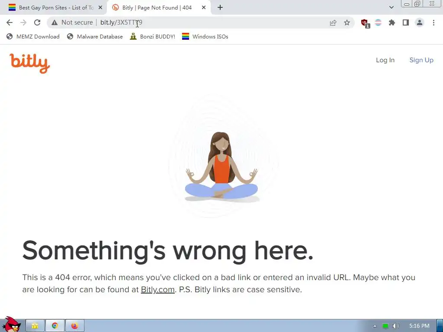This screenshot has width=443, height=332.
Task: Open Chrome's three-dot menu
Action: 433,22
